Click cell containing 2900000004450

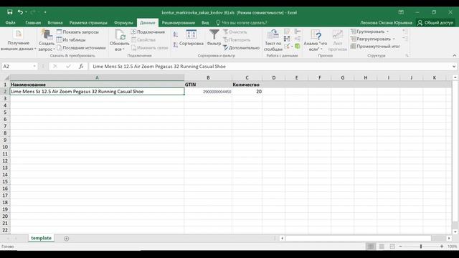(208, 92)
